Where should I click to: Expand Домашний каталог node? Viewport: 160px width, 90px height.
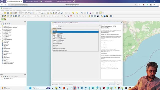tap(1, 29)
